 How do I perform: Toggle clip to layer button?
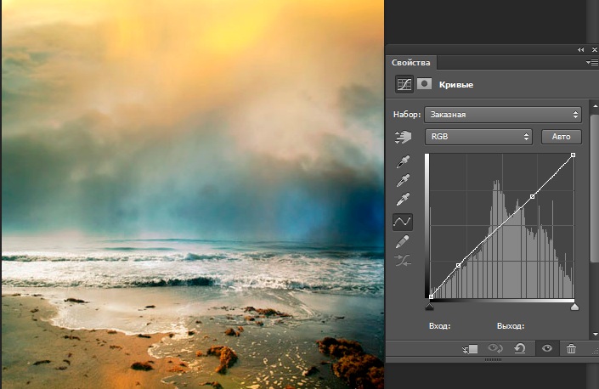tap(472, 348)
